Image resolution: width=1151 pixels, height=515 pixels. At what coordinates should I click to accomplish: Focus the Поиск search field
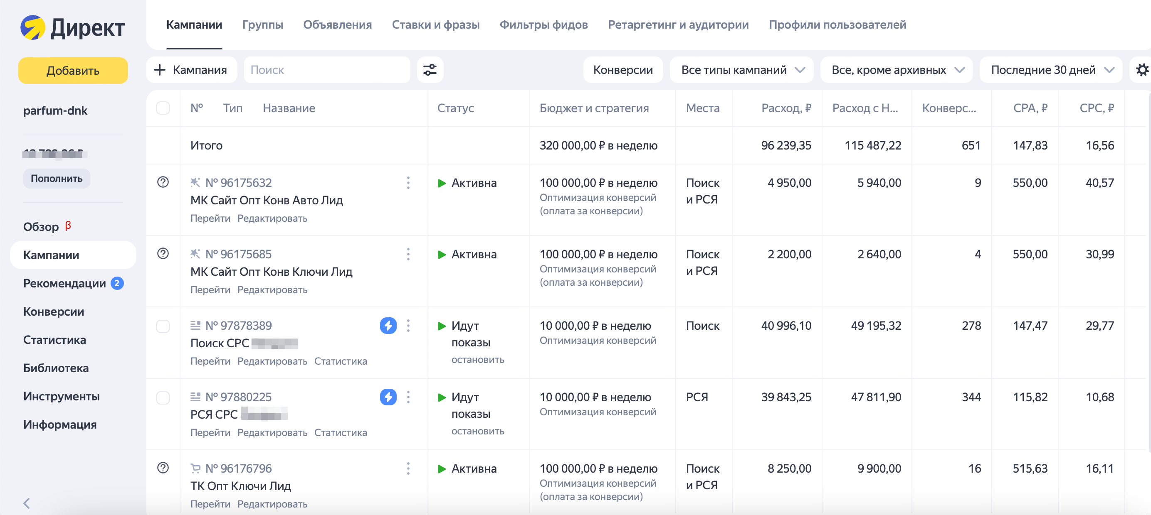(326, 70)
